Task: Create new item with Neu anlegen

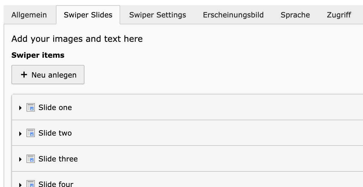Action: click(x=48, y=75)
